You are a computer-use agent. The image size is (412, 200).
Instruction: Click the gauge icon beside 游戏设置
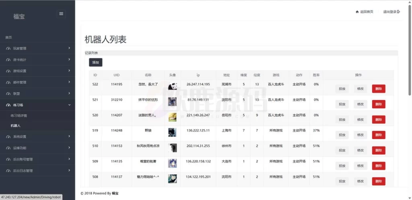(x=8, y=71)
